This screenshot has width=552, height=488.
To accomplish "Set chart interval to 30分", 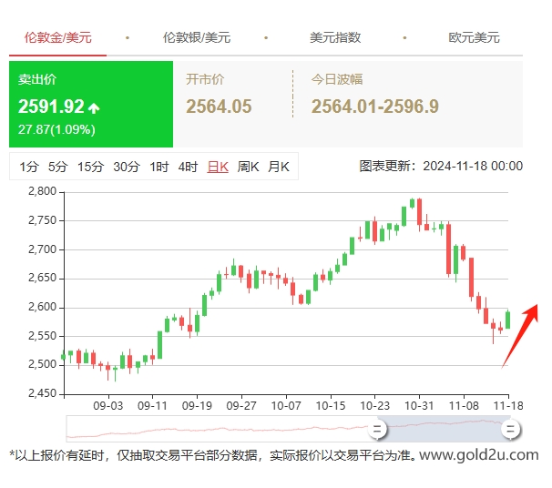I will [127, 167].
